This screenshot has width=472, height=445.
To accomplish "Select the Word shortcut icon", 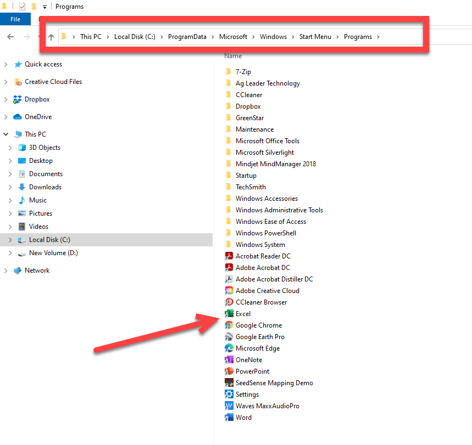I will (x=243, y=417).
